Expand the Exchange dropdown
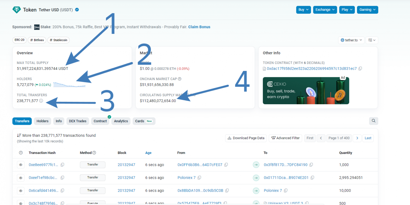 pyautogui.click(x=325, y=10)
